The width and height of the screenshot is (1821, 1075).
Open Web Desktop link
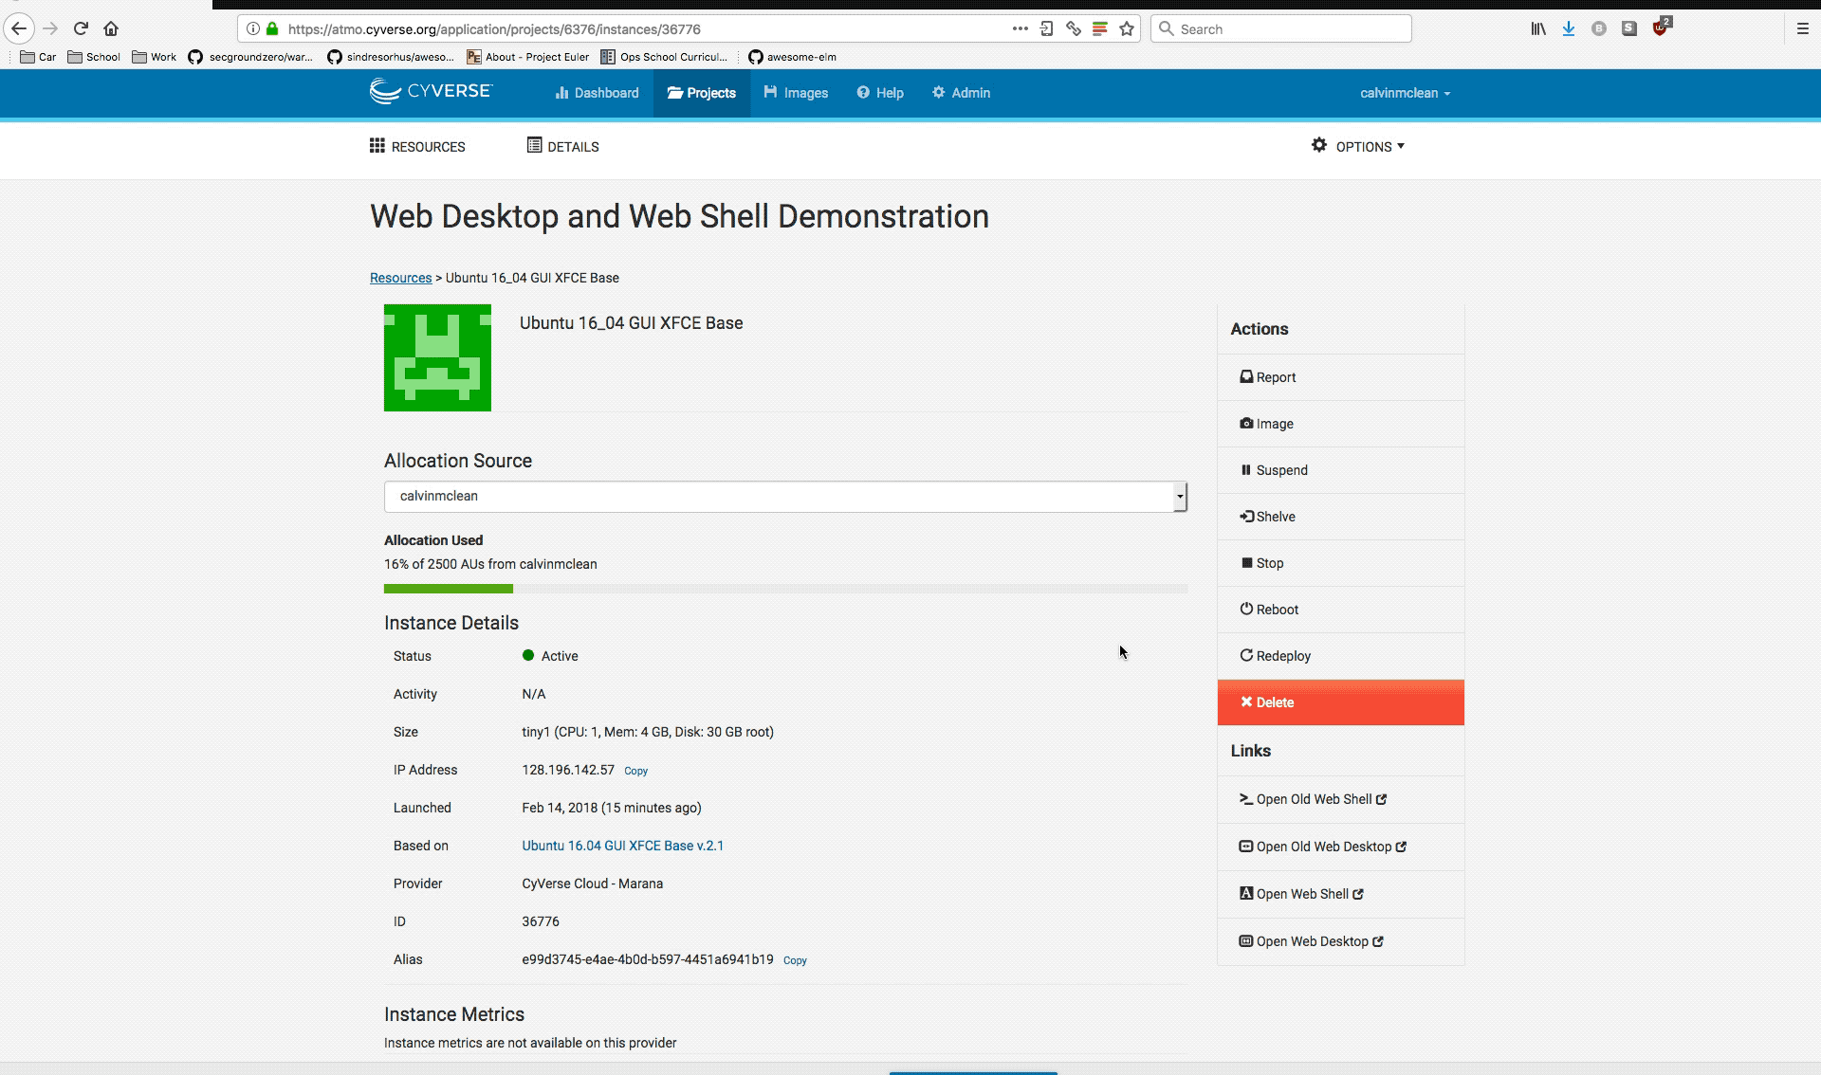coord(1340,941)
